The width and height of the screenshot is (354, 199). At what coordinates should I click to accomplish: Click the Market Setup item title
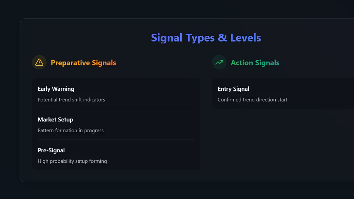point(55,119)
